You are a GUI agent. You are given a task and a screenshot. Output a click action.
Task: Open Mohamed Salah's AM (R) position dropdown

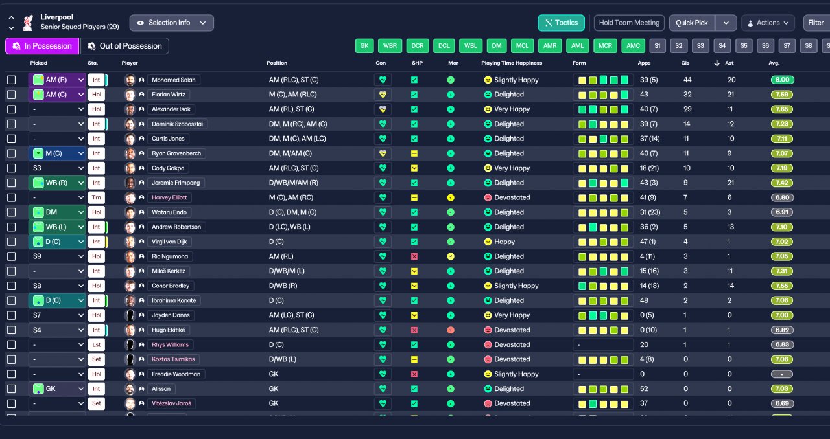click(57, 80)
